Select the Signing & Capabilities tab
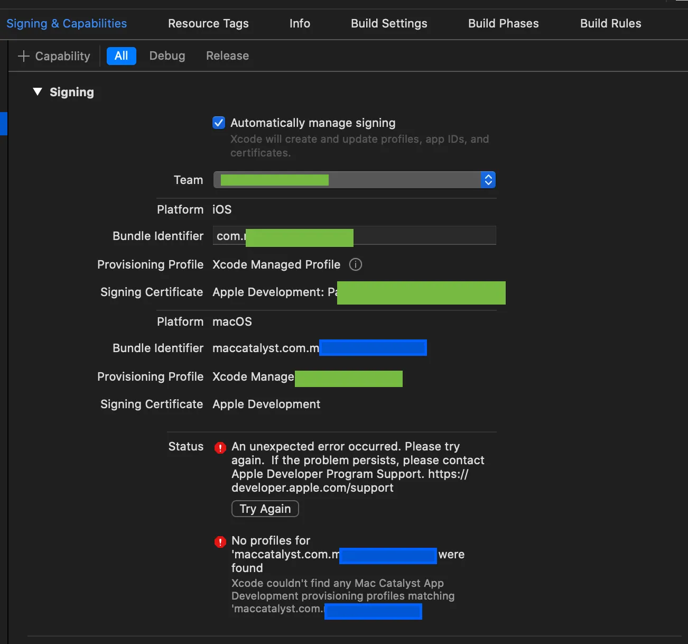The width and height of the screenshot is (688, 644). pyautogui.click(x=67, y=24)
